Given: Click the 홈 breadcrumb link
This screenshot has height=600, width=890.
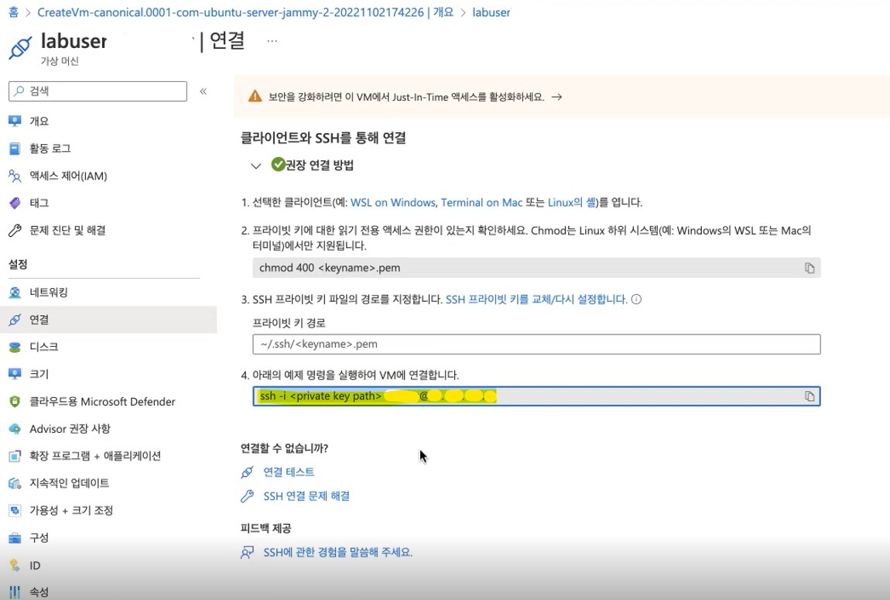Looking at the screenshot, I should point(14,12).
